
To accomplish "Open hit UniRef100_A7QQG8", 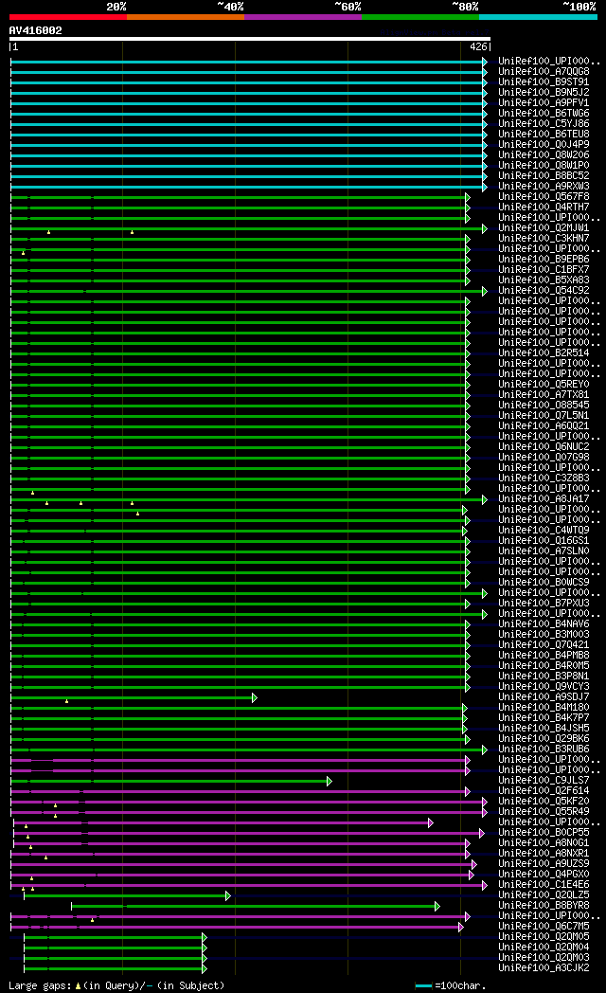I will pos(544,72).
